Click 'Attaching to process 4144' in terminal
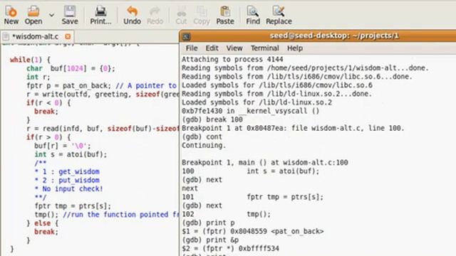This screenshot has width=456, height=256. [x=232, y=60]
